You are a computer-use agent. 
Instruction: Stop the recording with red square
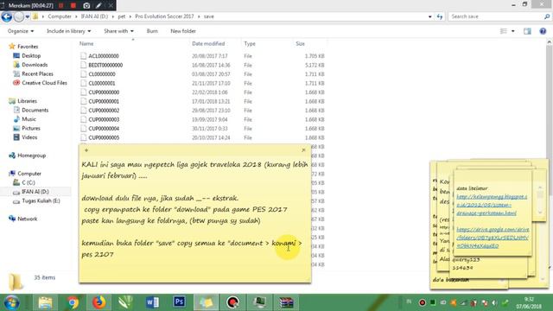pyautogui.click(x=73, y=6)
